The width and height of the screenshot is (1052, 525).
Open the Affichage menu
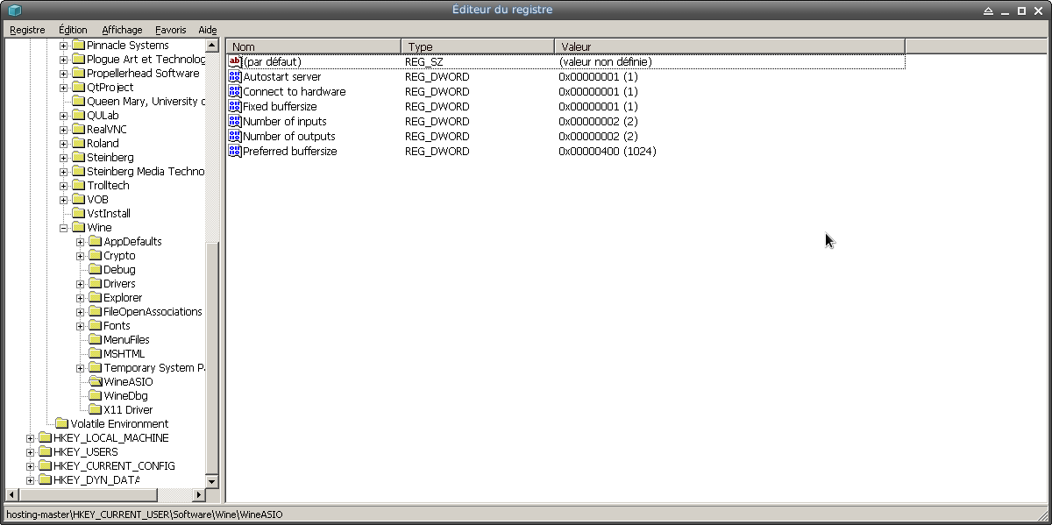(122, 30)
